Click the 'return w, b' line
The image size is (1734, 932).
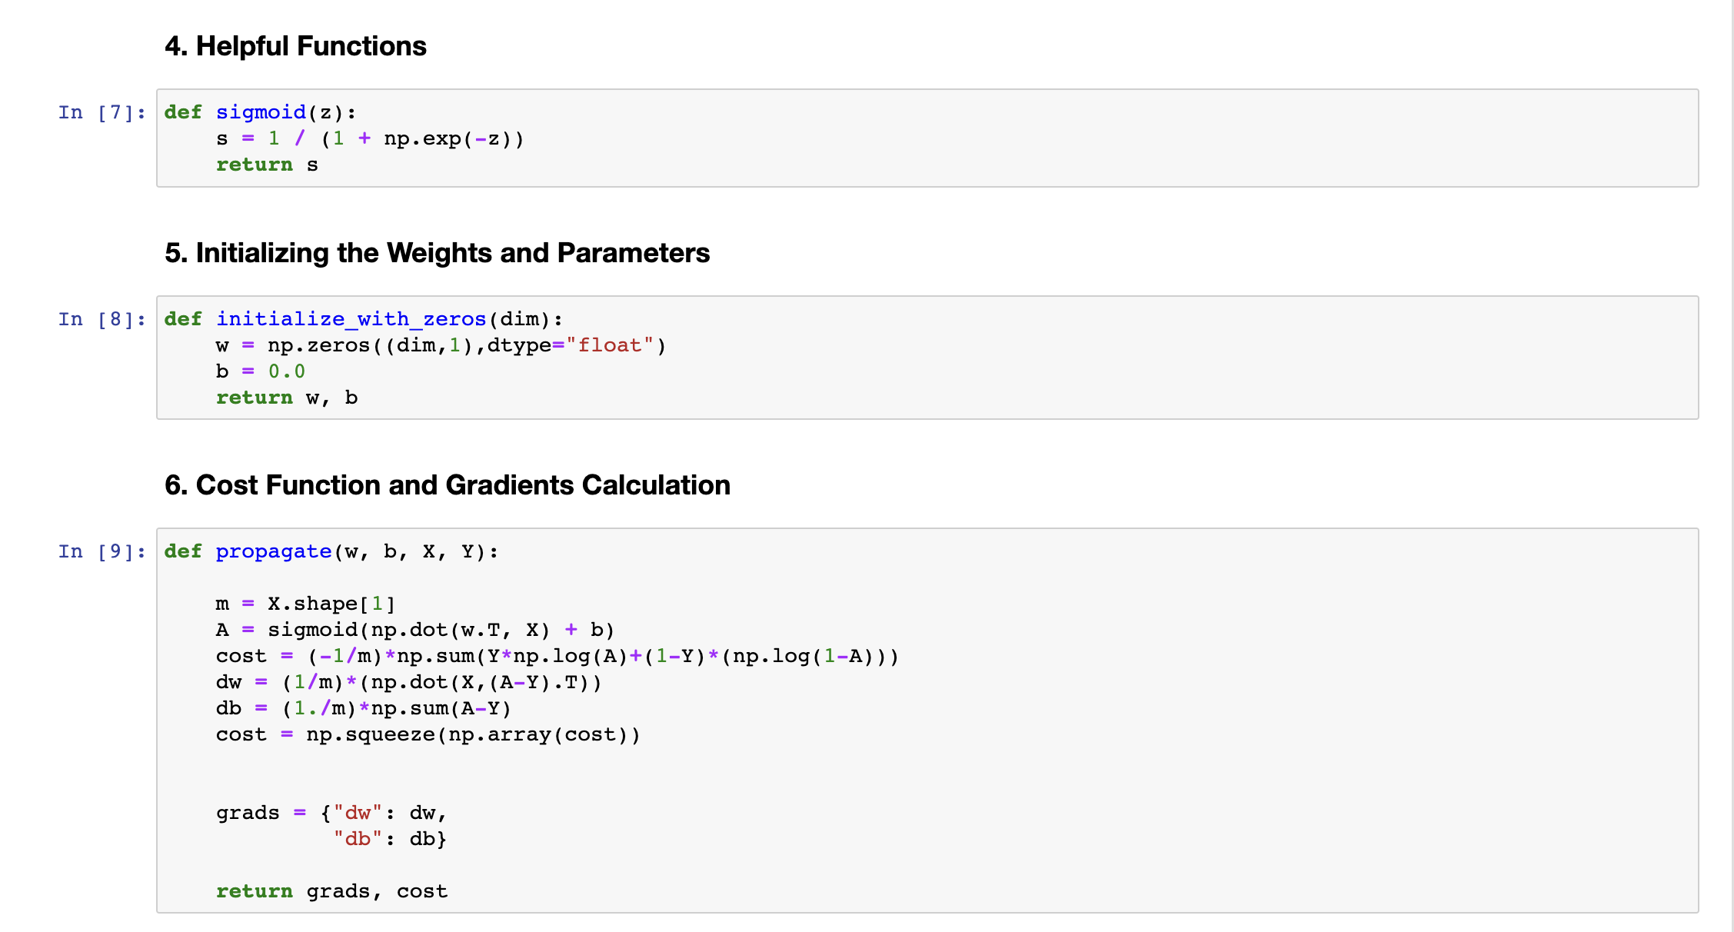pos(286,398)
